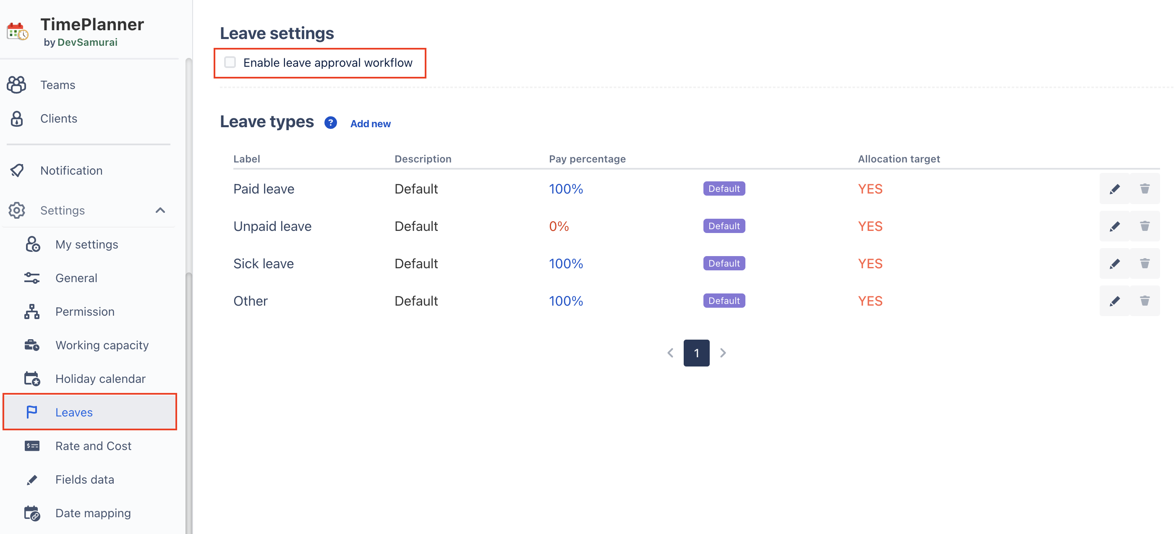Click the TimePlanner calendar logo icon
1176x534 pixels.
point(17,32)
